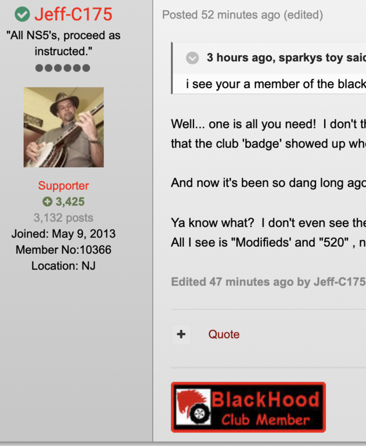Open the BlackHood Club Member badge
Image resolution: width=366 pixels, height=446 pixels.
(x=248, y=407)
